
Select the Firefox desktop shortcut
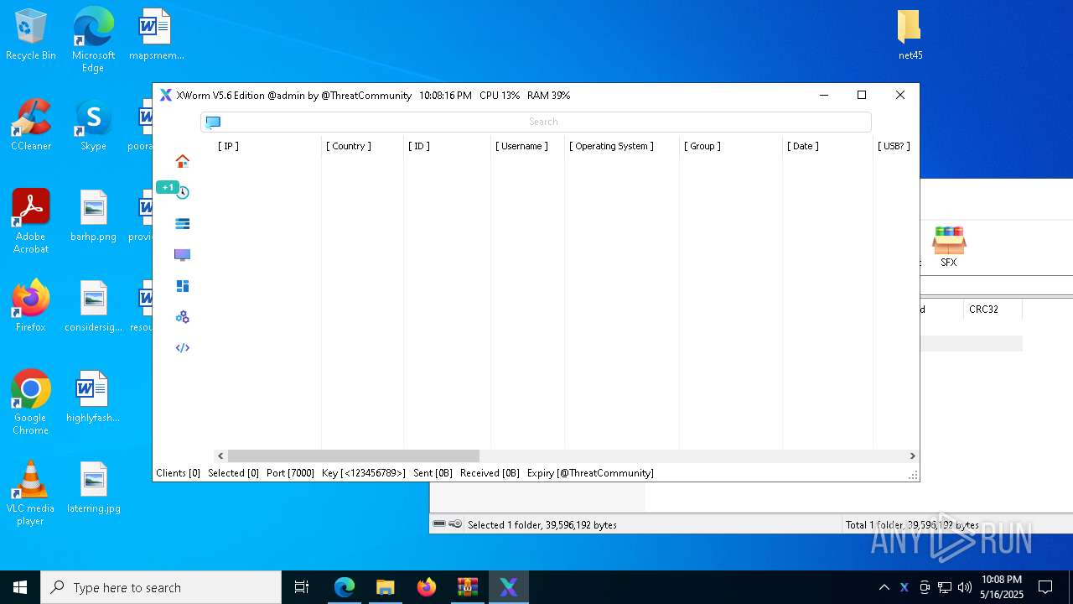[31, 307]
